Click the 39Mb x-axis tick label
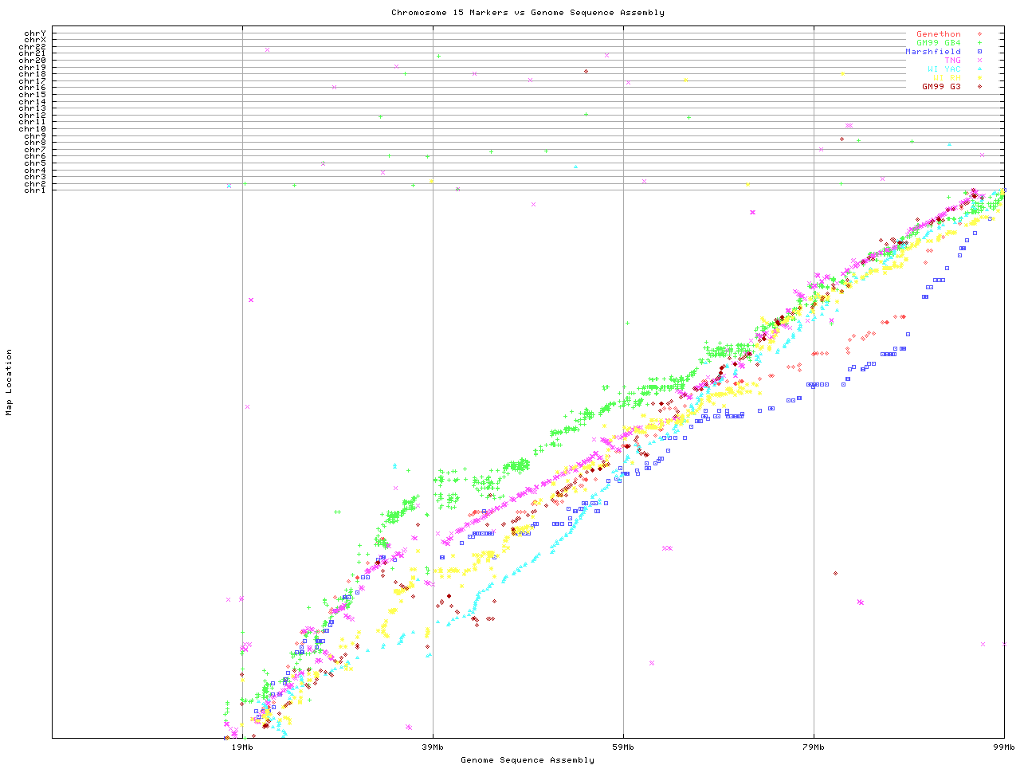Screen dimensions: 1020x765 (433, 747)
